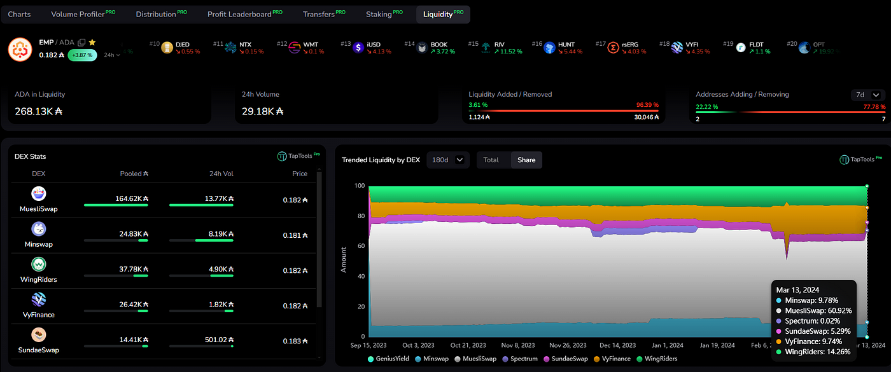The width and height of the screenshot is (891, 372).
Task: Click the WingRiders DEX logo
Action: (39, 264)
